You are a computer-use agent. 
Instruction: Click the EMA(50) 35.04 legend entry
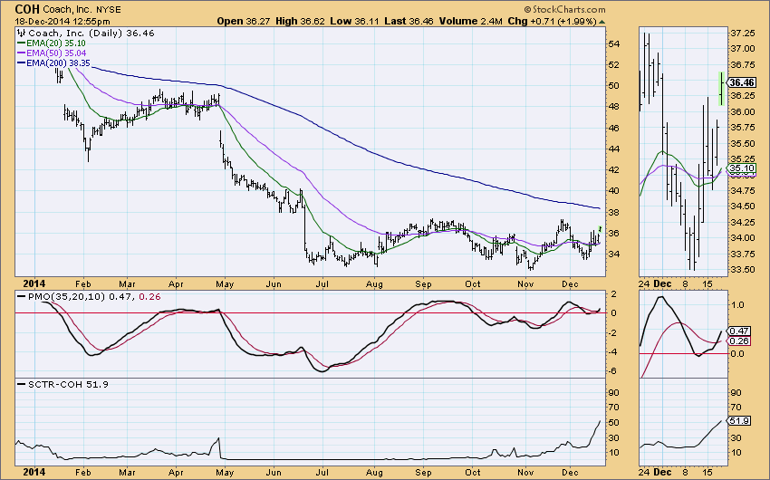click(x=57, y=53)
